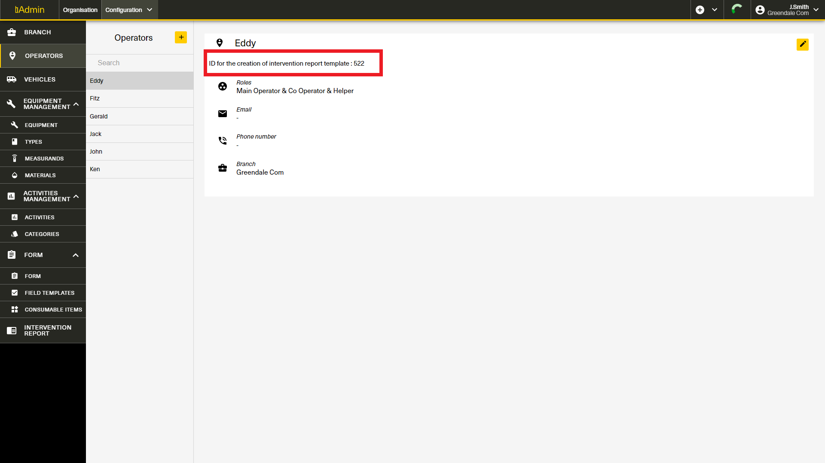This screenshot has width=825, height=463.
Task: Click the Materials droplet icon
Action: 15,175
